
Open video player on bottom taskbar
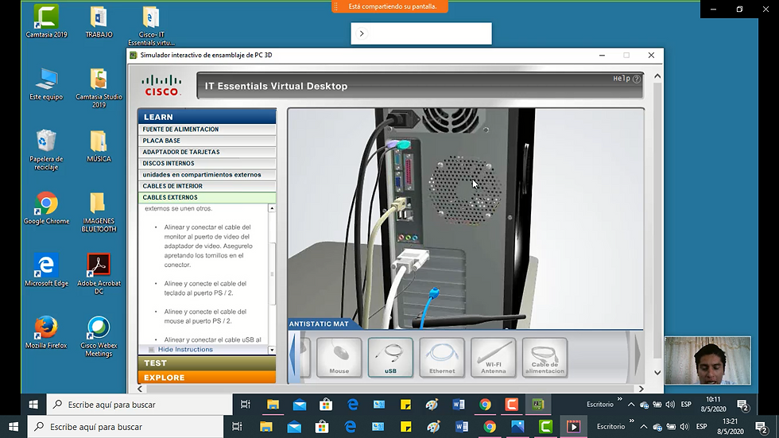pos(573,427)
